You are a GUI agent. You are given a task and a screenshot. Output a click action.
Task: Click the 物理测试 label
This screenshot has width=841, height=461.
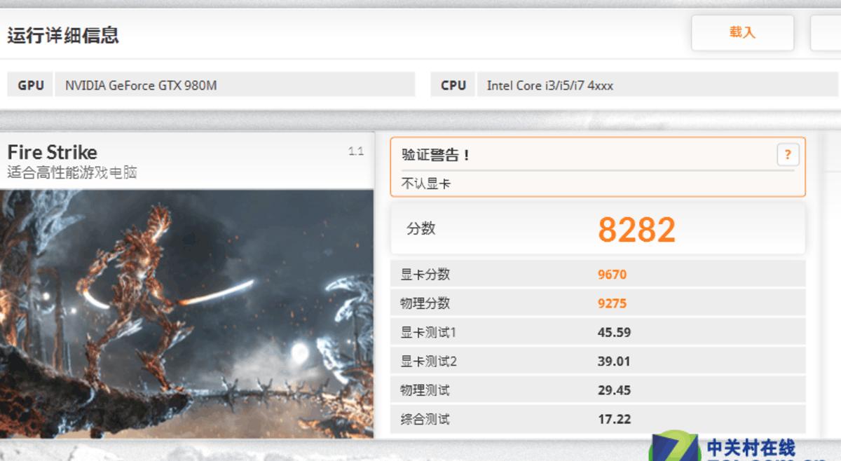click(425, 390)
